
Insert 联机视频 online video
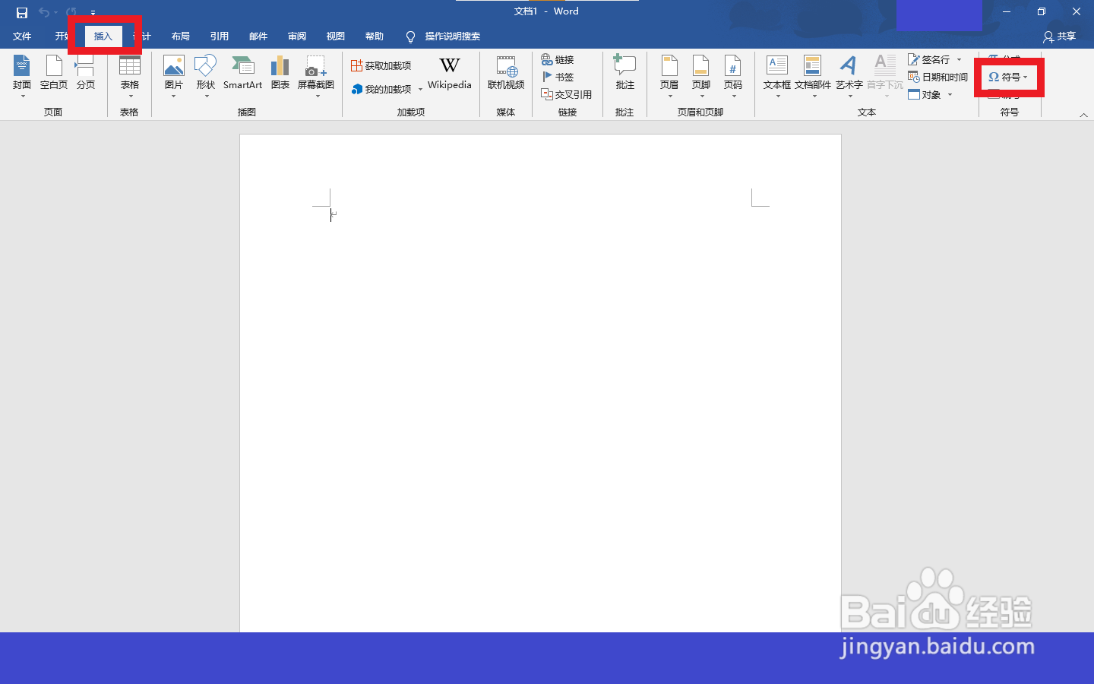(x=506, y=73)
